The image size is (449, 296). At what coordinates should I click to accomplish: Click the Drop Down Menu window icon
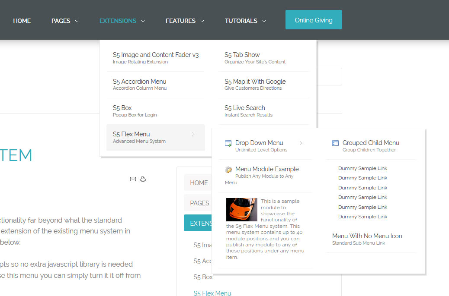pyautogui.click(x=228, y=143)
